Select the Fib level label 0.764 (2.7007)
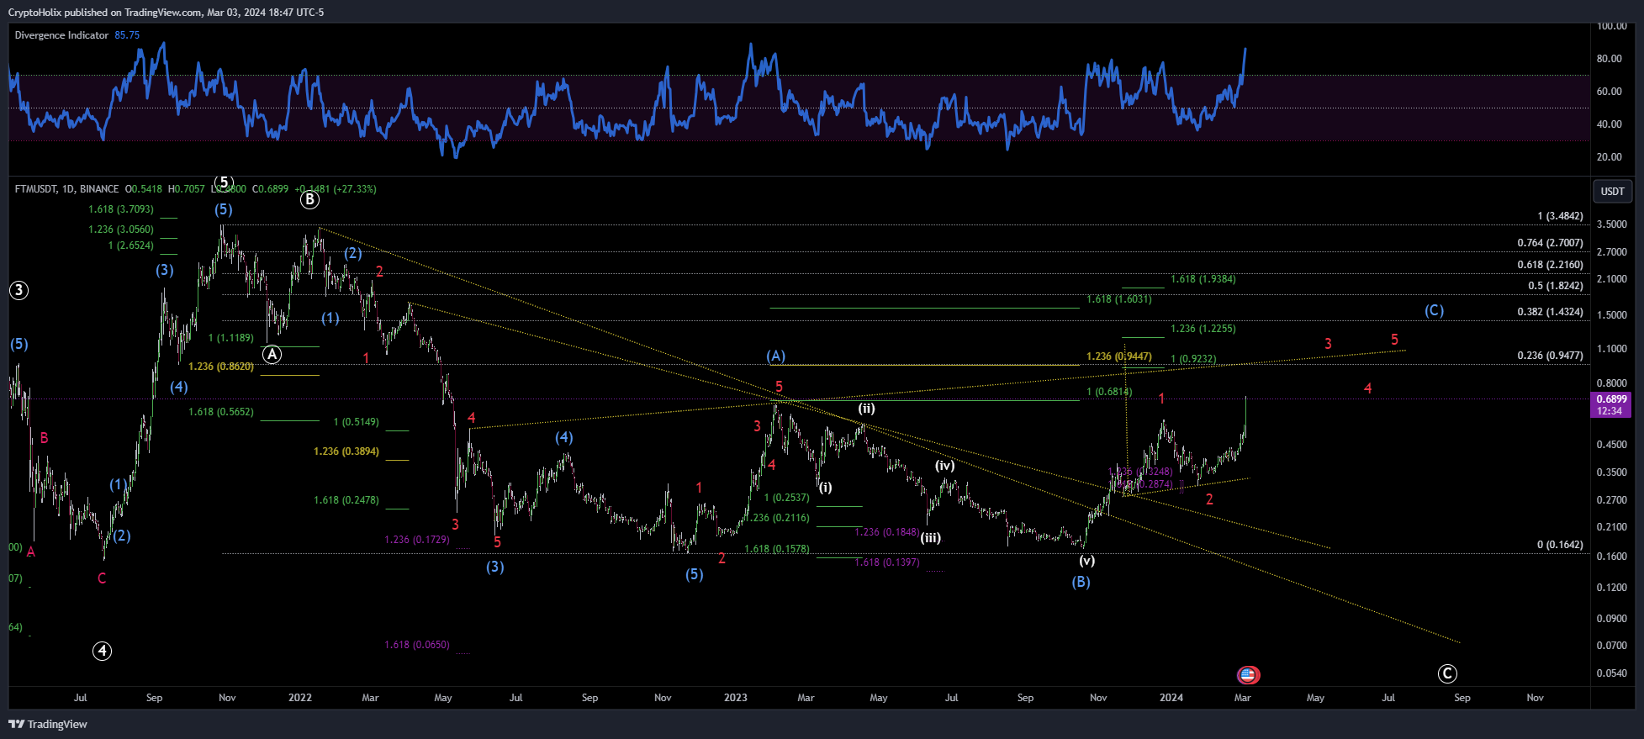The width and height of the screenshot is (1644, 739). 1550,243
